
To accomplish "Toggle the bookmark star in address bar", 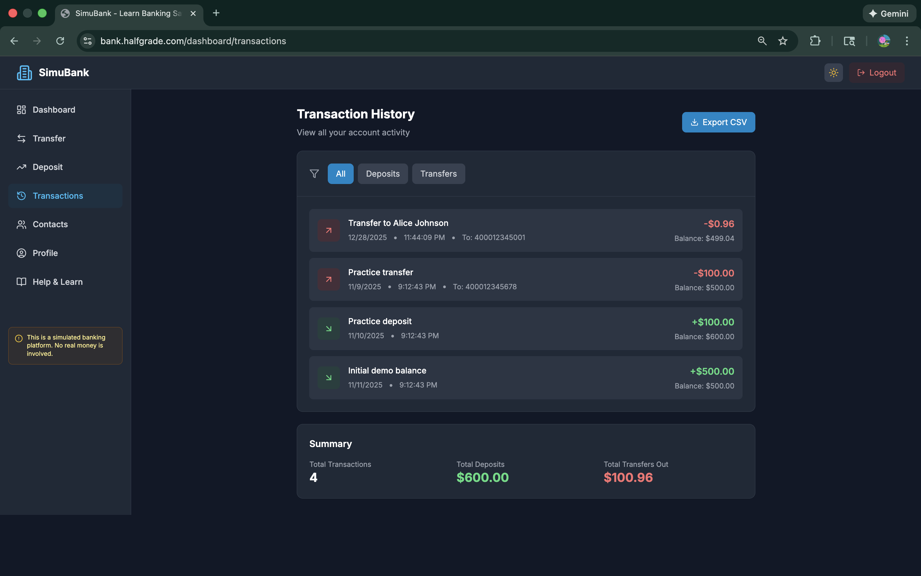I will (783, 41).
